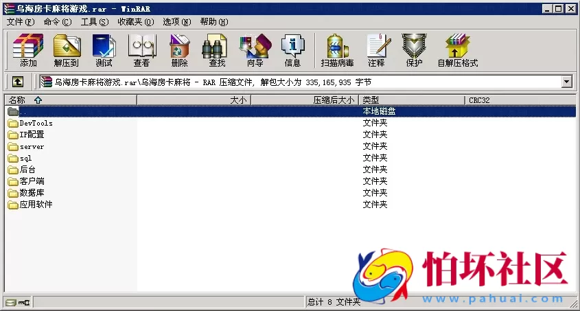
Task: Open the 查看 (View) tool
Action: [x=141, y=50]
